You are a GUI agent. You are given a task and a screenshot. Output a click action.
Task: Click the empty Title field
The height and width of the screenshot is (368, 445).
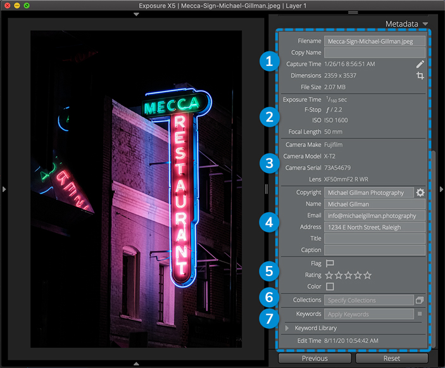[375, 239]
